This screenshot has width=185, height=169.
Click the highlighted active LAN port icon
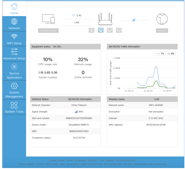[101, 30]
